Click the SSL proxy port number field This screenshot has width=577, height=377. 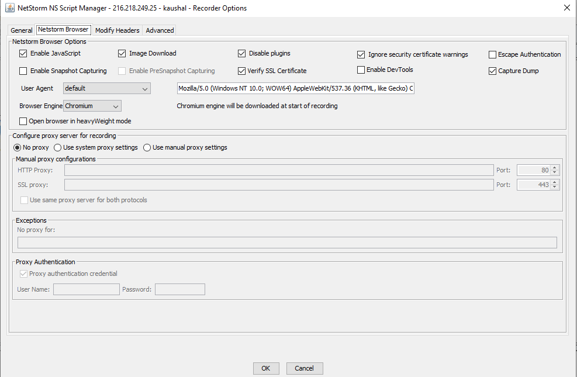(x=534, y=185)
